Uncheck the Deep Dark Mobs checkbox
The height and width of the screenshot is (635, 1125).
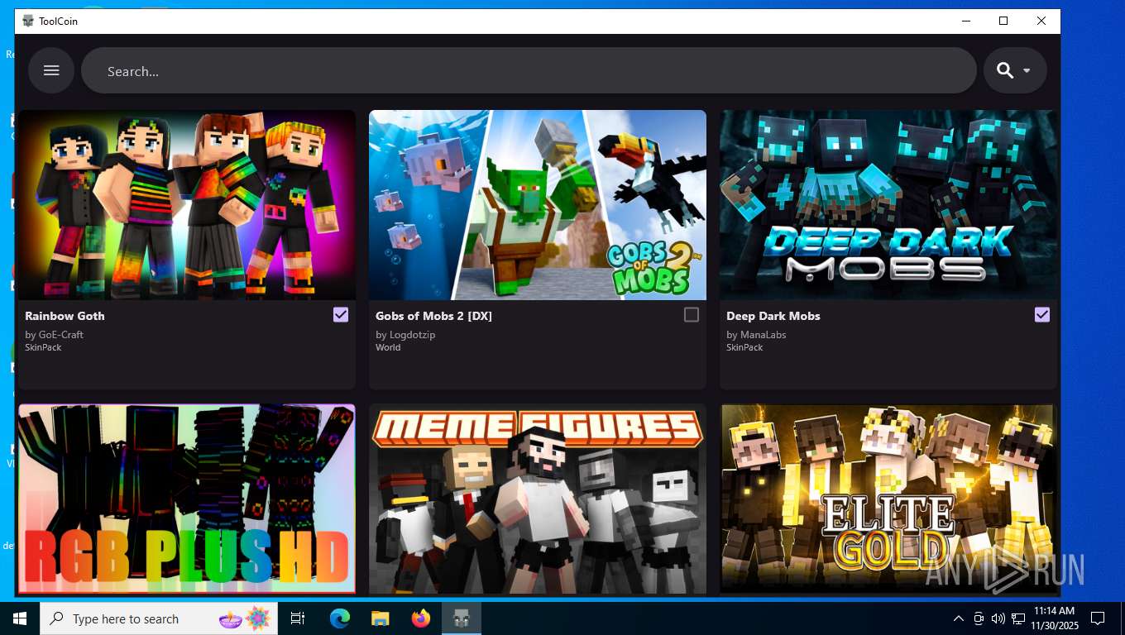tap(1042, 314)
